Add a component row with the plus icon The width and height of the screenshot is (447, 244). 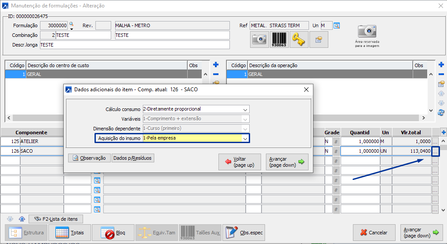coord(443,133)
